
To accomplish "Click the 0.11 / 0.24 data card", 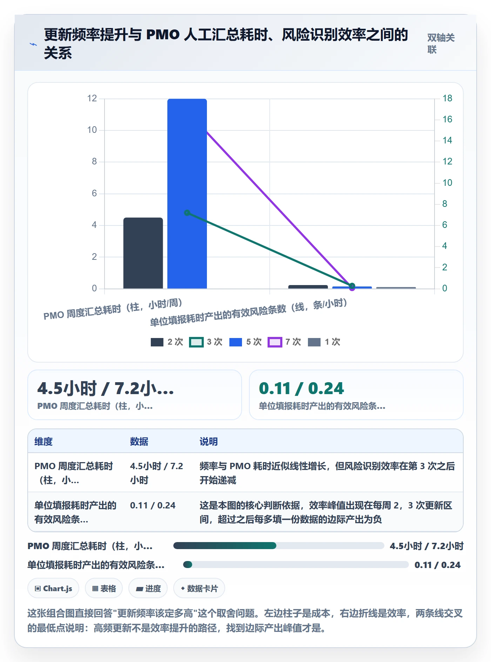I will tap(356, 395).
